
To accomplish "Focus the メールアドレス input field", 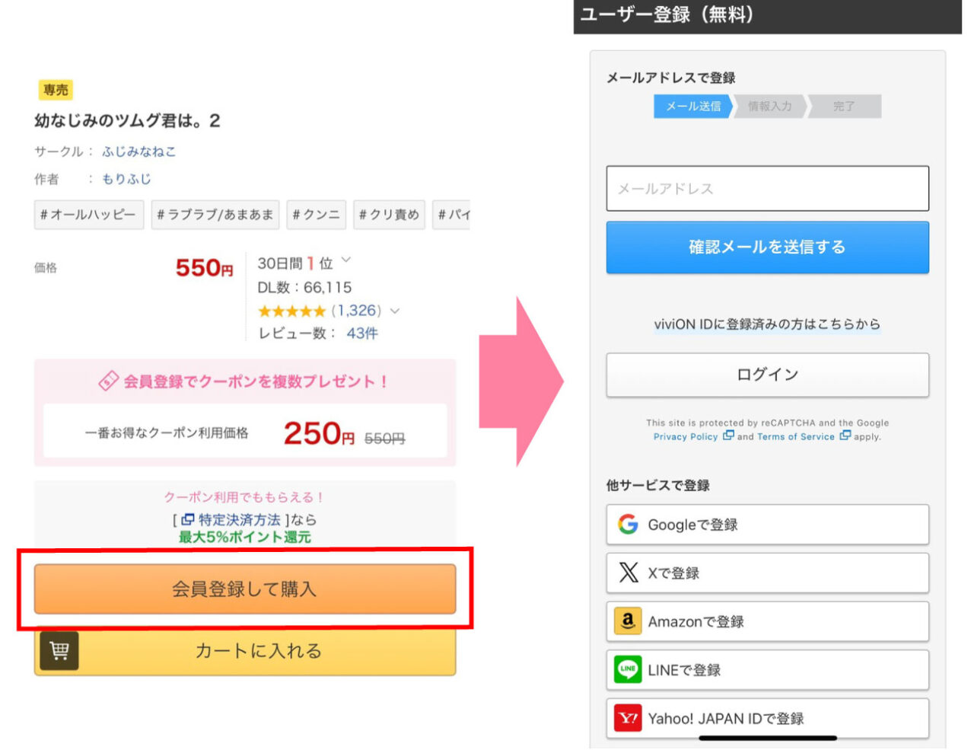I will pyautogui.click(x=767, y=188).
